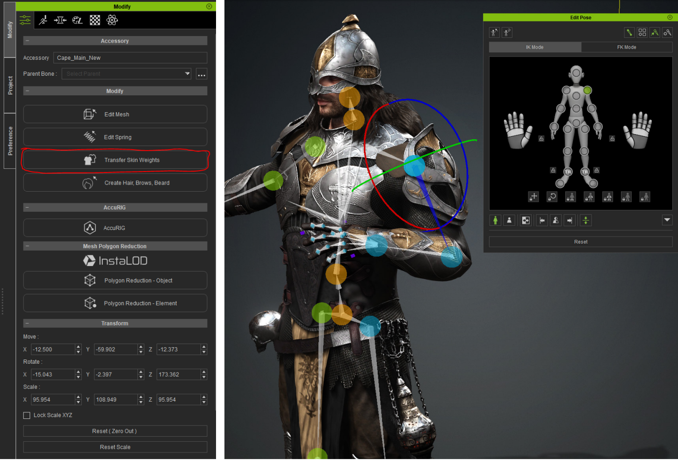Image resolution: width=678 pixels, height=460 pixels.
Task: Open the running-figure Motion tab icon
Action: (x=43, y=20)
